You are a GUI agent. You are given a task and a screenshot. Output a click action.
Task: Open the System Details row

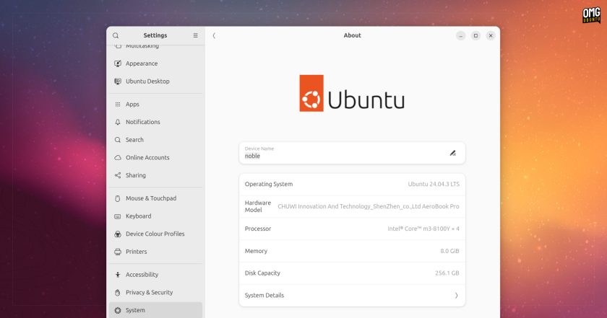coord(352,296)
